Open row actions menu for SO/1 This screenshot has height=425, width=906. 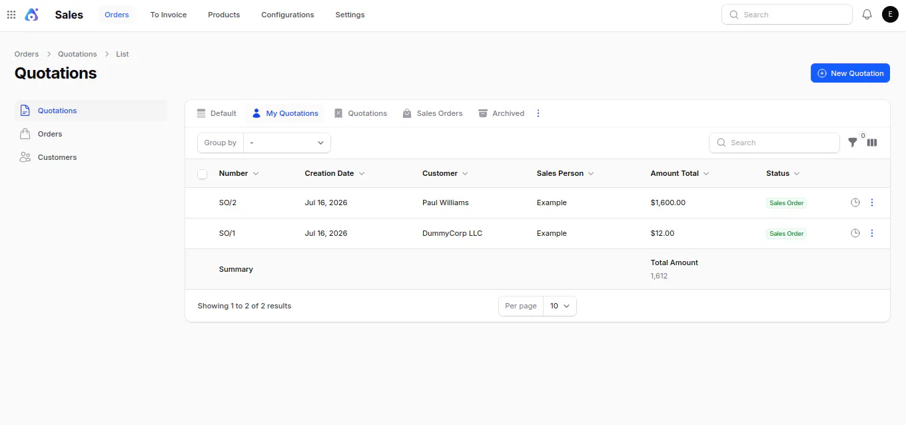(x=872, y=233)
